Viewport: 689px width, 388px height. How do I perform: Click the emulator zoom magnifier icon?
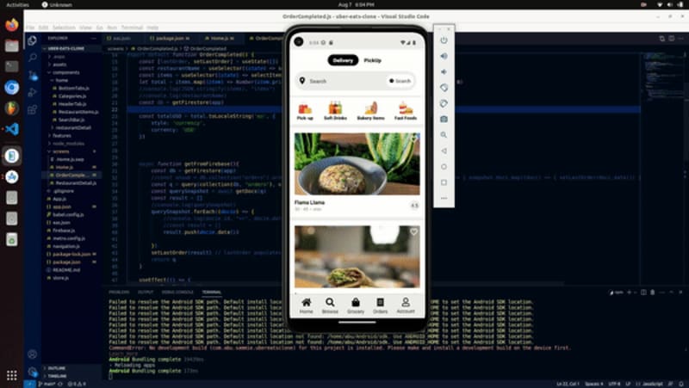tap(444, 135)
